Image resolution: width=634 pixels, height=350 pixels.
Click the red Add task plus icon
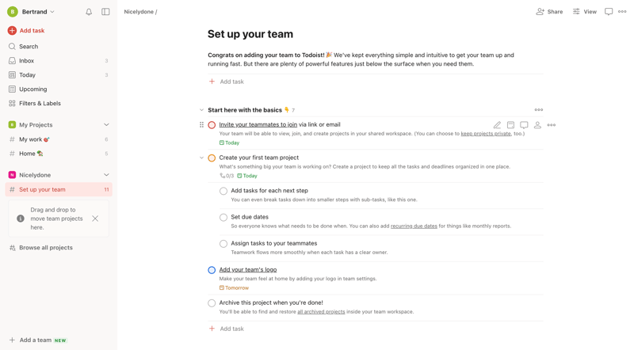[x=12, y=30]
